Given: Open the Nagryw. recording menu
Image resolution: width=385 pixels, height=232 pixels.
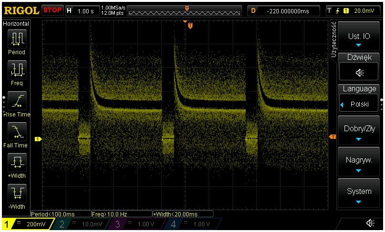Looking at the screenshot, I should click(x=359, y=162).
